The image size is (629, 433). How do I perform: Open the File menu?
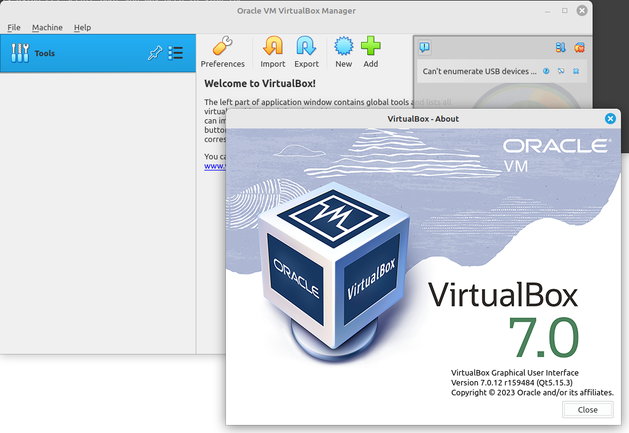[14, 27]
